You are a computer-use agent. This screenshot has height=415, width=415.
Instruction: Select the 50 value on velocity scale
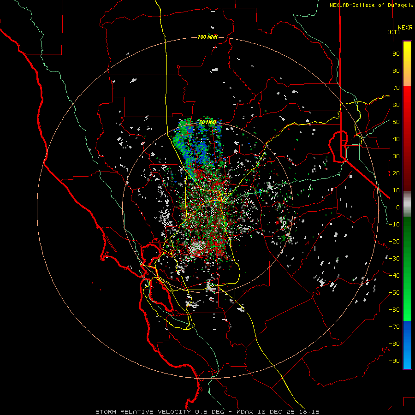tap(396, 122)
